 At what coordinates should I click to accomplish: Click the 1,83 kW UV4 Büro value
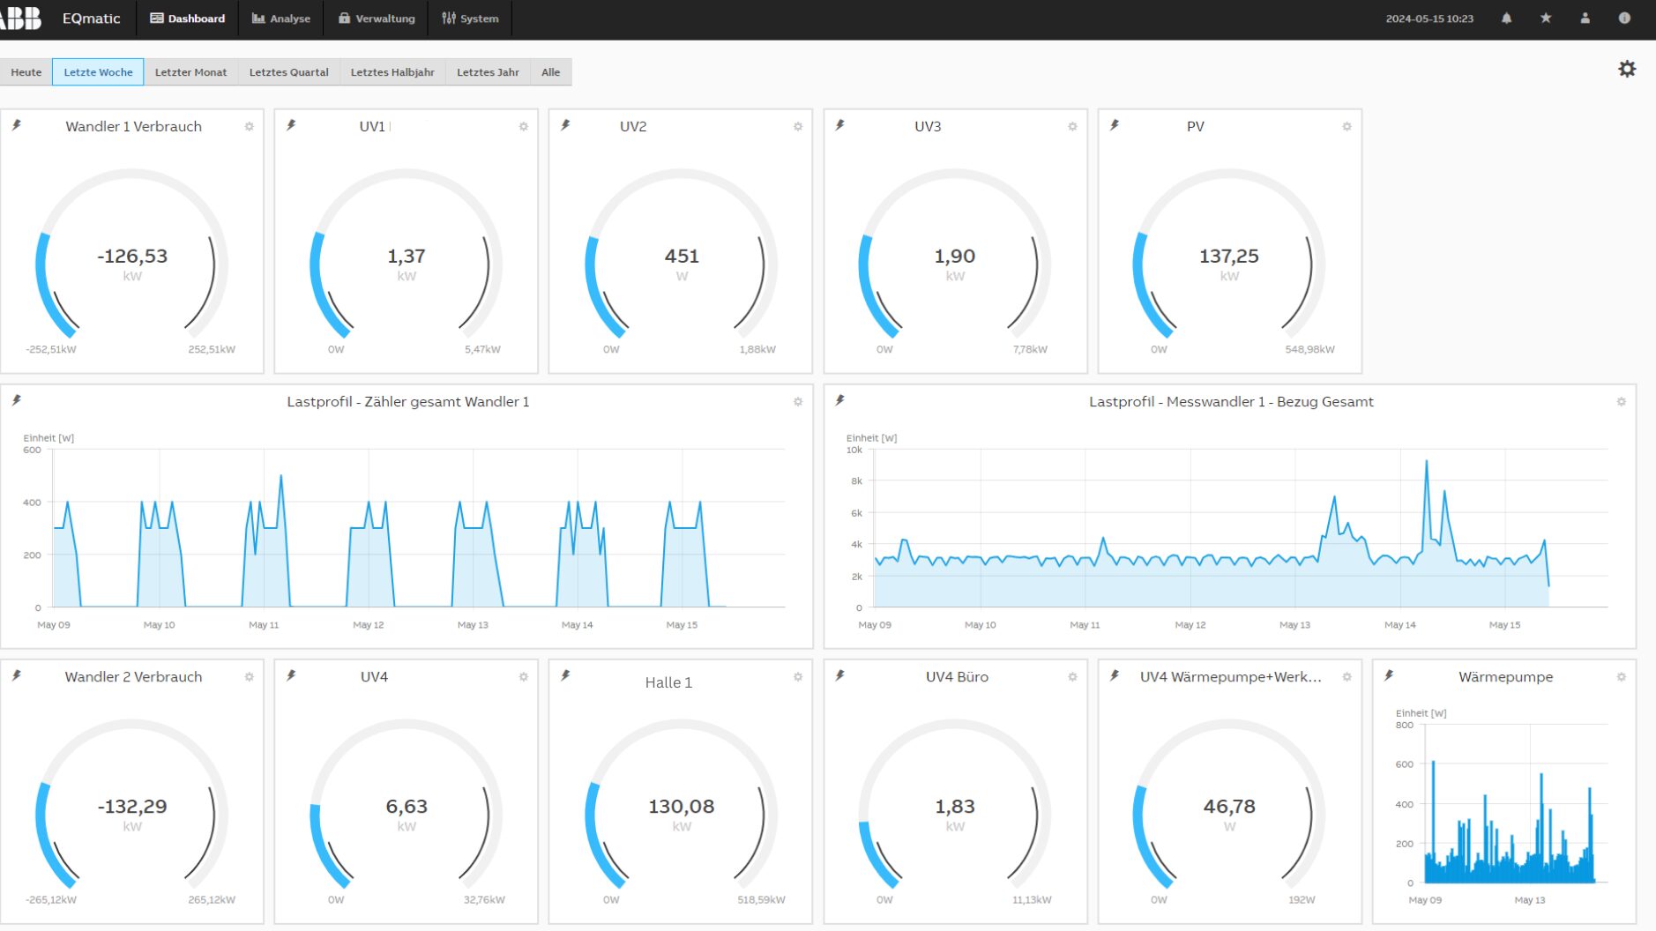(x=955, y=806)
